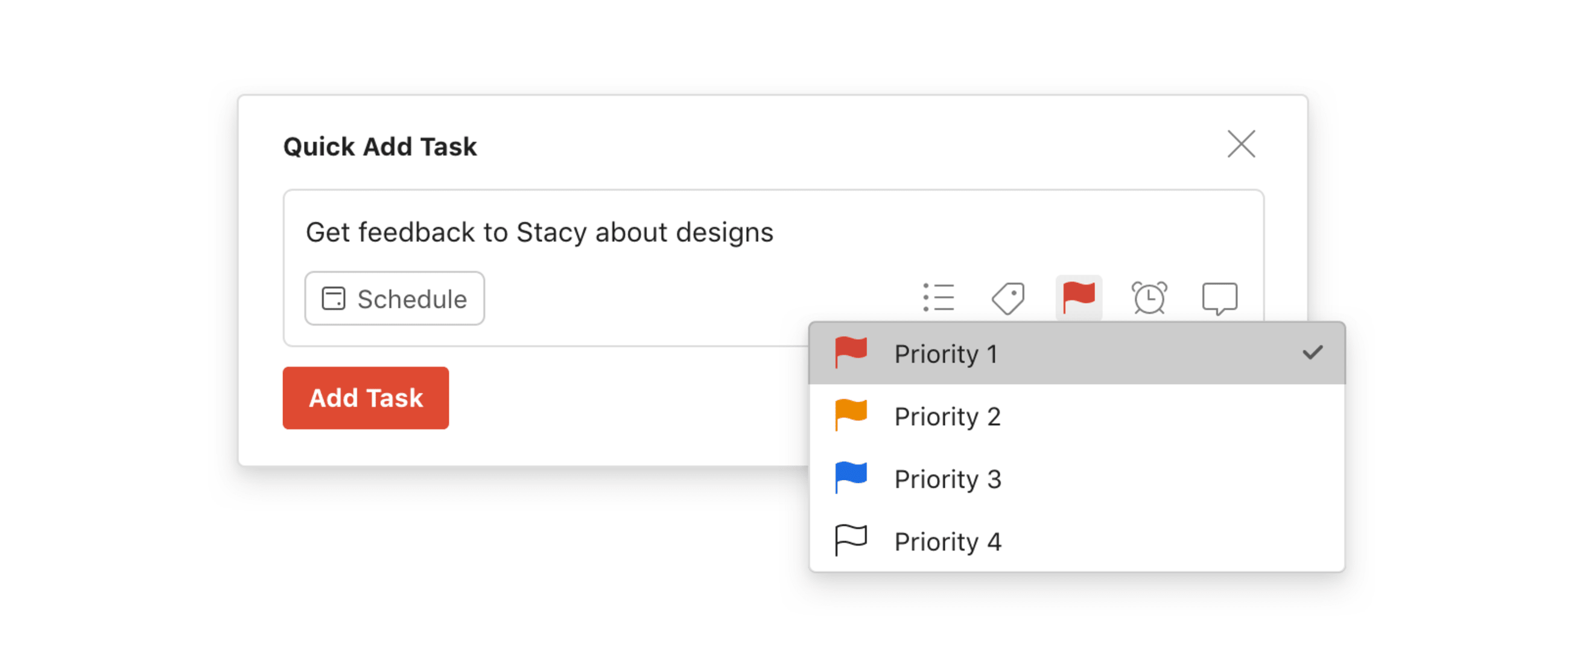The width and height of the screenshot is (1583, 667).
Task: Click the red Priority 1 flag in the menu
Action: point(851,353)
